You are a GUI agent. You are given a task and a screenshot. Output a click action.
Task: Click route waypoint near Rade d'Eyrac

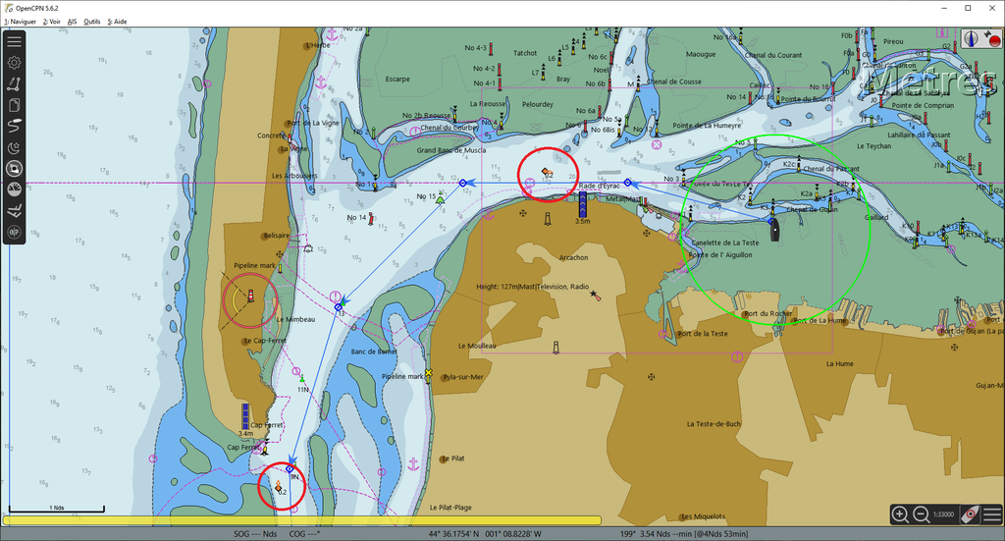627,183
